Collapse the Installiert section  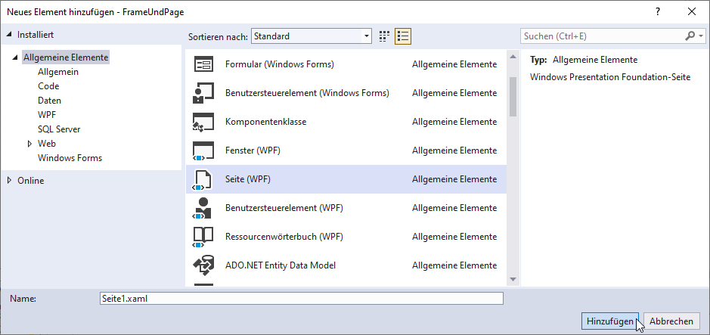tap(9, 35)
